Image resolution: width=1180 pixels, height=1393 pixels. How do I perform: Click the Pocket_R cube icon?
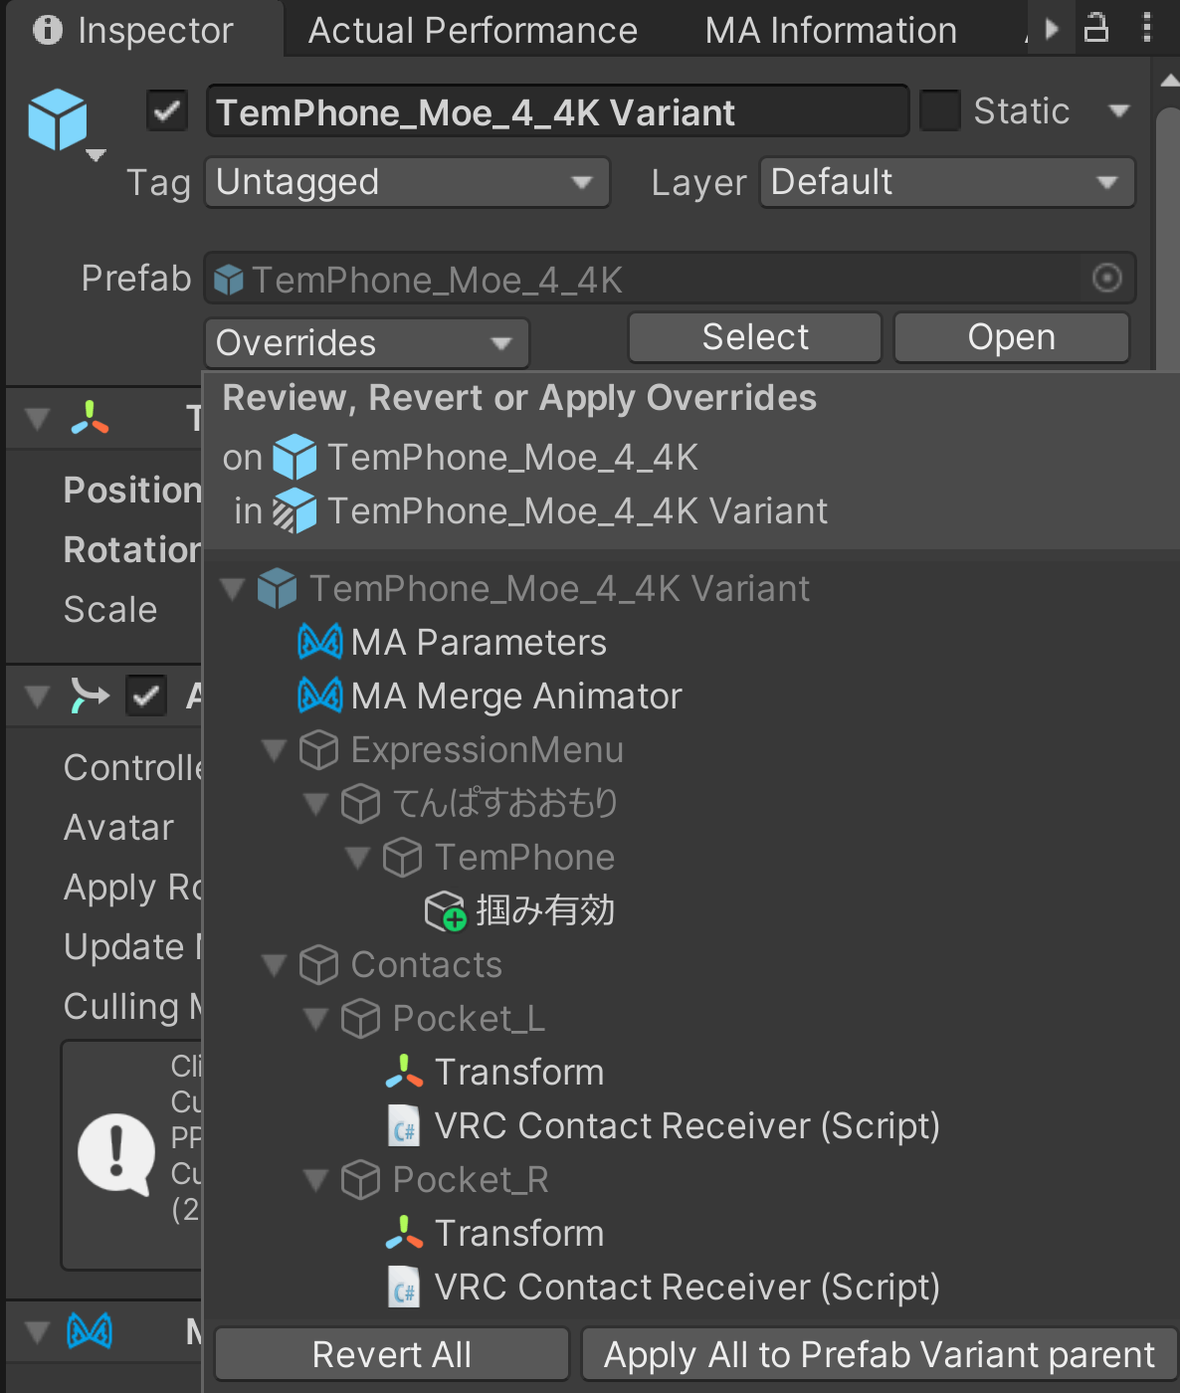(360, 1180)
